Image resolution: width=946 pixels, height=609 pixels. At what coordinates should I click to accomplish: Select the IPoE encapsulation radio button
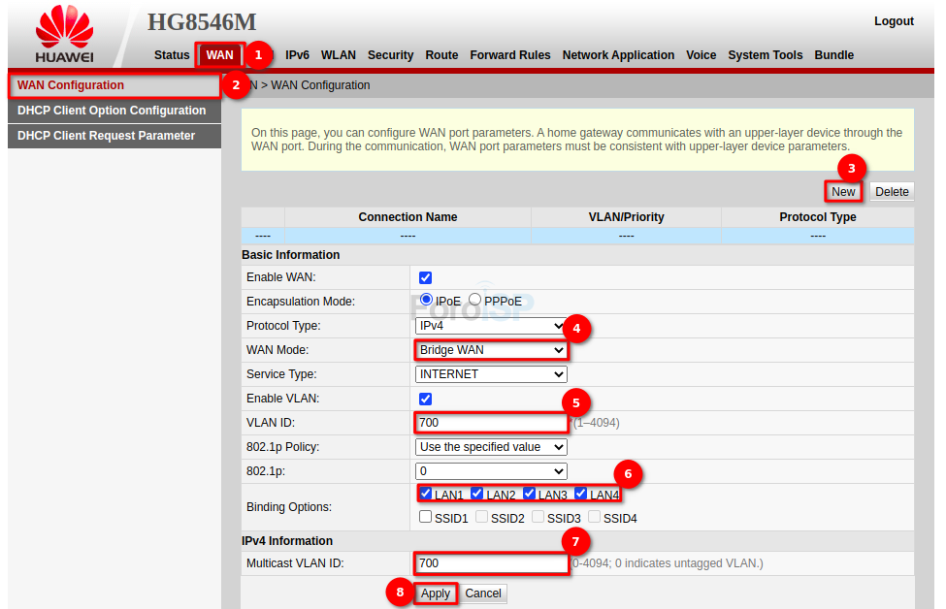coord(427,301)
